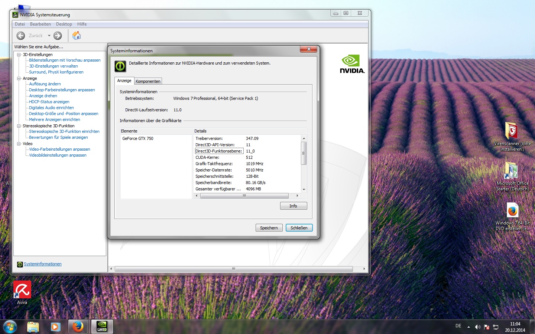Click the DE language indicator
Image resolution: width=535 pixels, height=334 pixels.
click(458, 326)
